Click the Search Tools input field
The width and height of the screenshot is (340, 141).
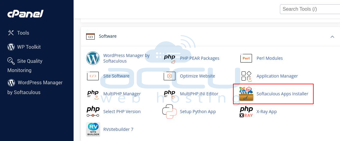tap(310, 9)
